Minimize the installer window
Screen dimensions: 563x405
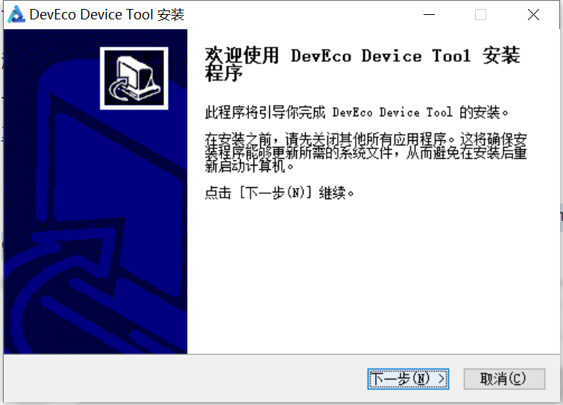click(x=429, y=15)
